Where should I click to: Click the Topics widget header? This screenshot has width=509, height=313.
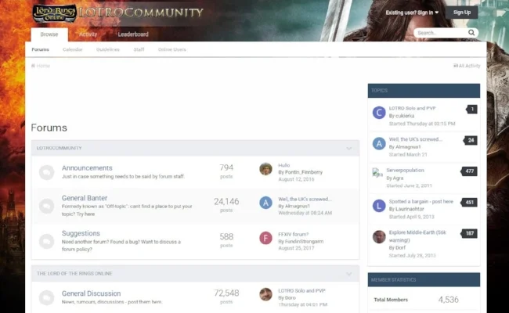tap(424, 91)
